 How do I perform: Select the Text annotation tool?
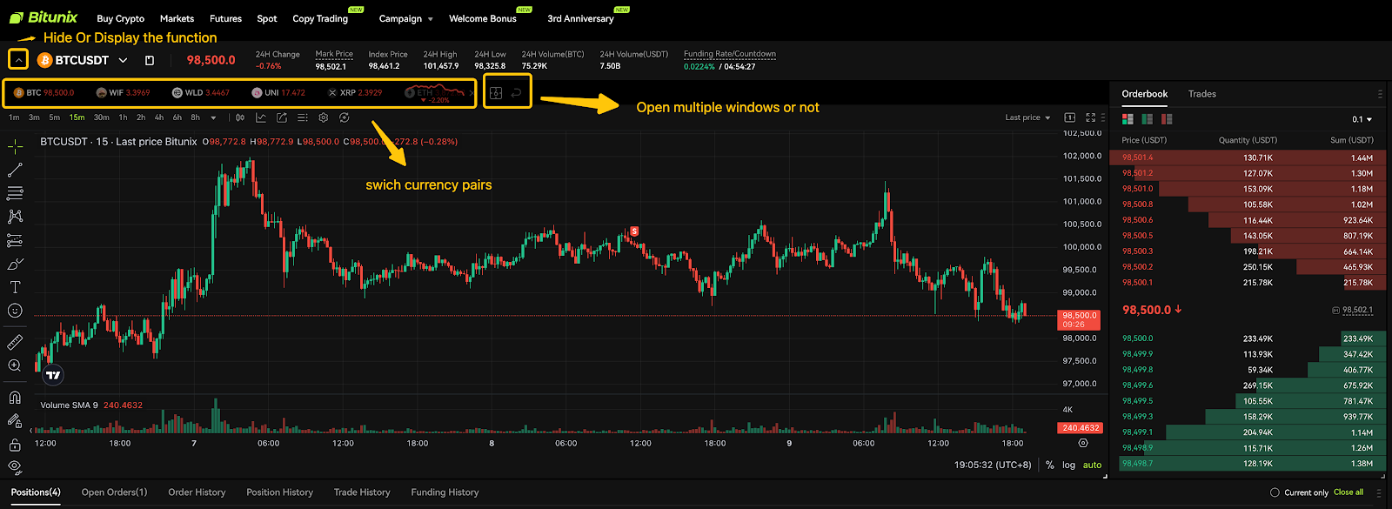point(15,287)
